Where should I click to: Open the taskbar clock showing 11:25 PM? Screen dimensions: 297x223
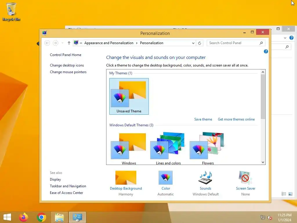(285, 217)
